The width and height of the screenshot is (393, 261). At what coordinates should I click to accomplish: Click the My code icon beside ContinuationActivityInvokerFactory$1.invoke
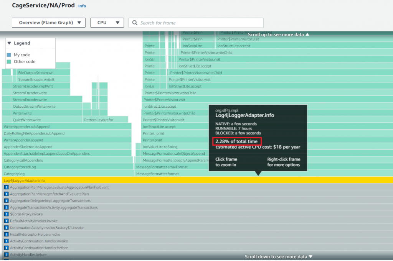click(6, 227)
